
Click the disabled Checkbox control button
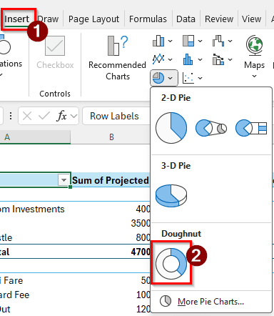click(55, 52)
